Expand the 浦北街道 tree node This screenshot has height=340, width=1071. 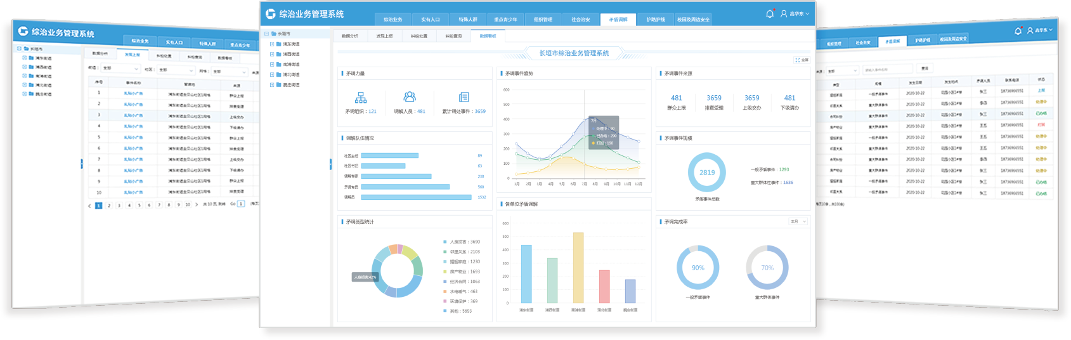(272, 74)
